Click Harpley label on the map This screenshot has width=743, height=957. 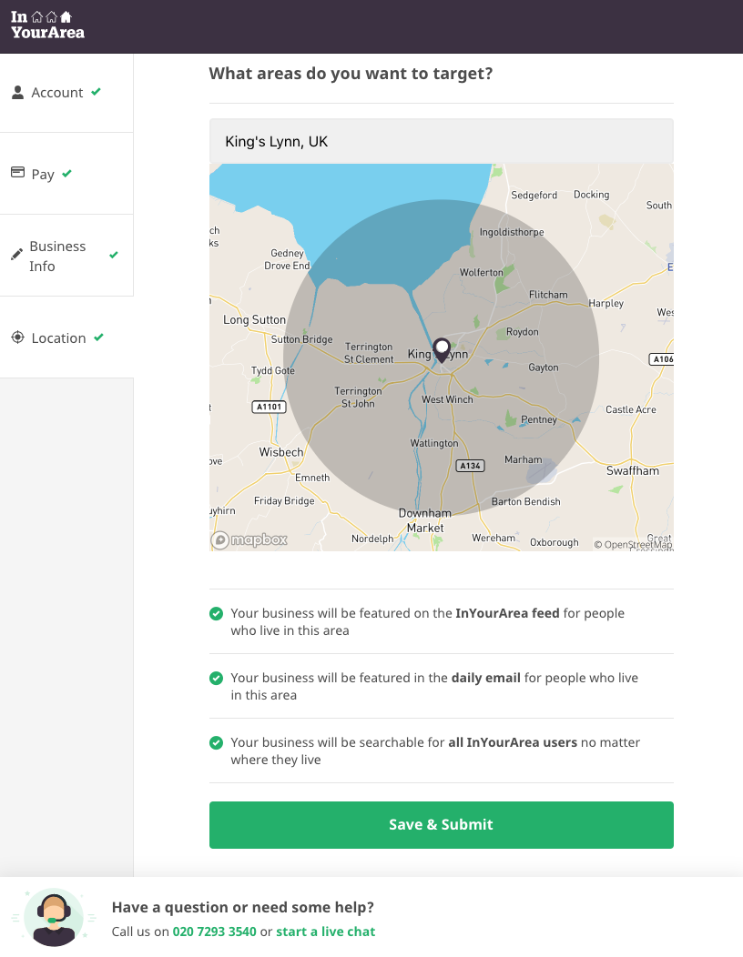[606, 303]
